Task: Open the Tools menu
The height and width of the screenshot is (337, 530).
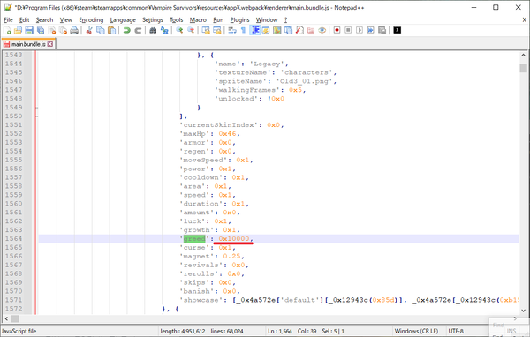Action: coord(176,20)
